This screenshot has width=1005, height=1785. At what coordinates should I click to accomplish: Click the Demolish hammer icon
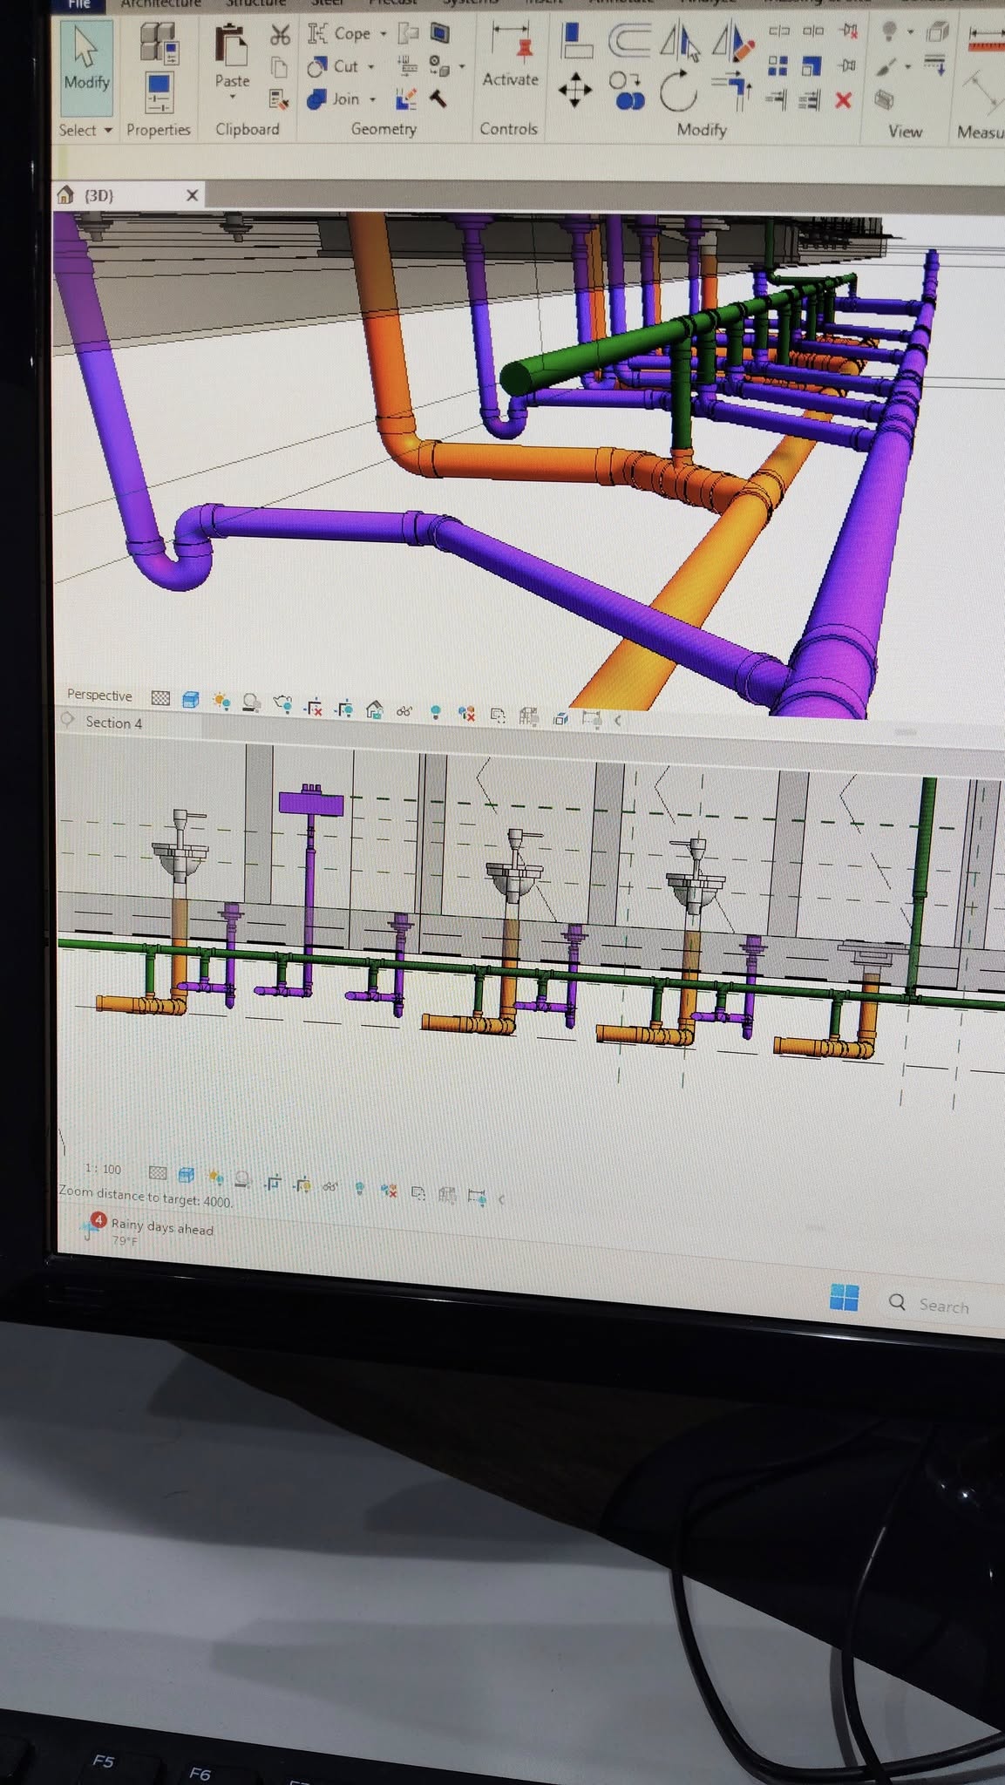[438, 98]
